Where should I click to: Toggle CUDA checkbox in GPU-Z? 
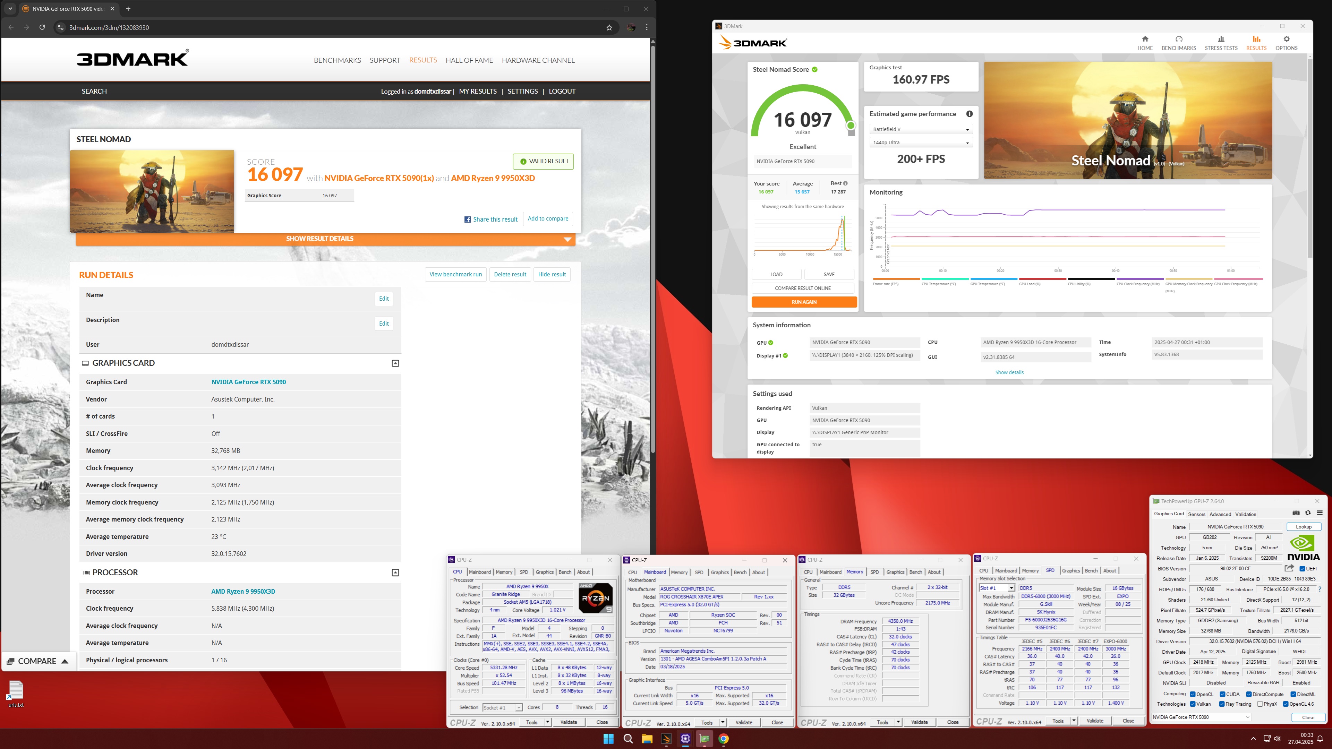pyautogui.click(x=1222, y=694)
